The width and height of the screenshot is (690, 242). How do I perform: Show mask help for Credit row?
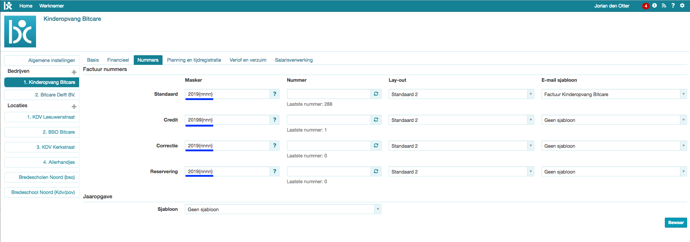point(275,120)
